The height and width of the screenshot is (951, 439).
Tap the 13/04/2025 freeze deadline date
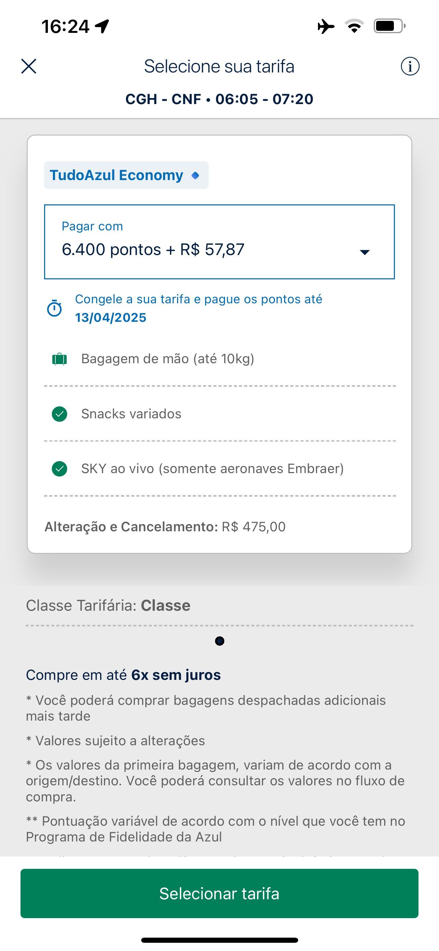click(x=110, y=317)
